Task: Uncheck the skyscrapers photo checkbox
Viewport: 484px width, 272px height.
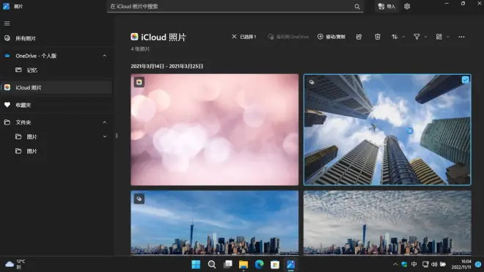Action: (465, 80)
